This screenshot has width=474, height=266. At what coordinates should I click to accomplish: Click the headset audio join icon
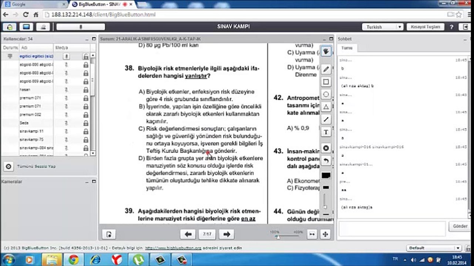click(x=10, y=27)
